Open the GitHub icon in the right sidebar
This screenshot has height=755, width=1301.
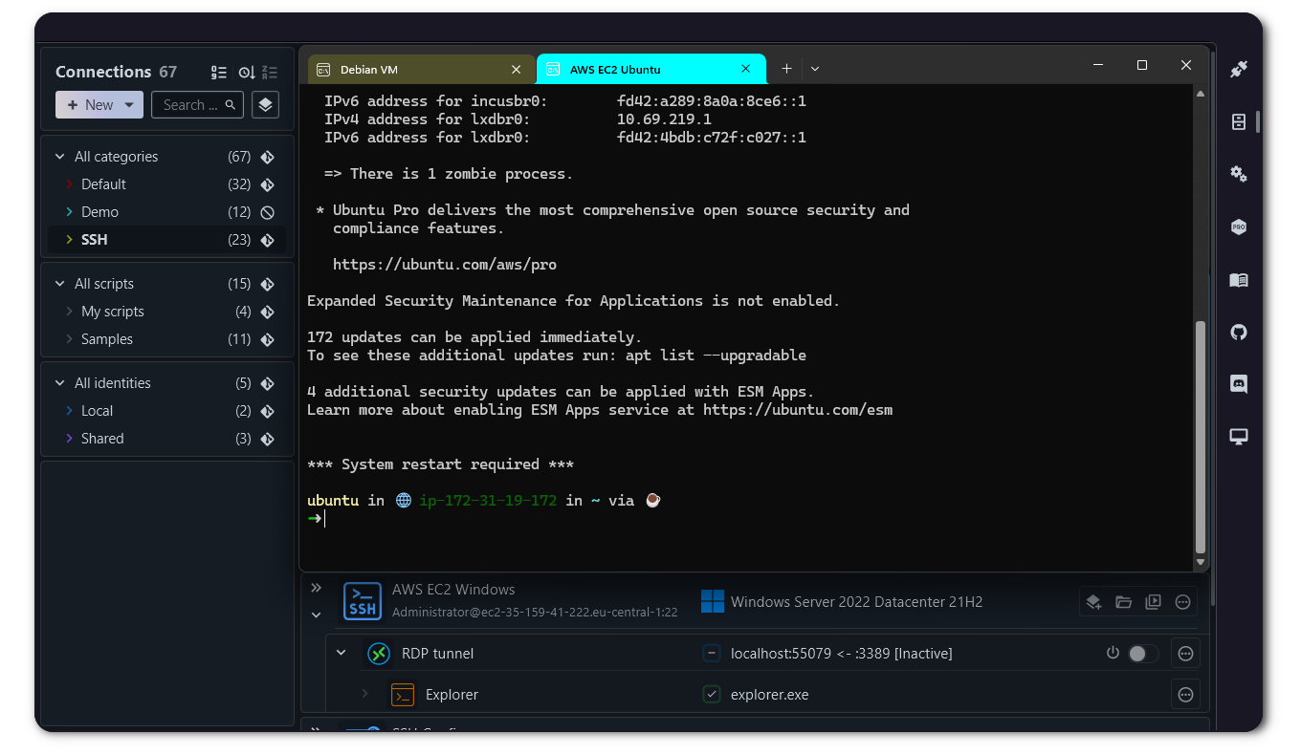pyautogui.click(x=1239, y=333)
